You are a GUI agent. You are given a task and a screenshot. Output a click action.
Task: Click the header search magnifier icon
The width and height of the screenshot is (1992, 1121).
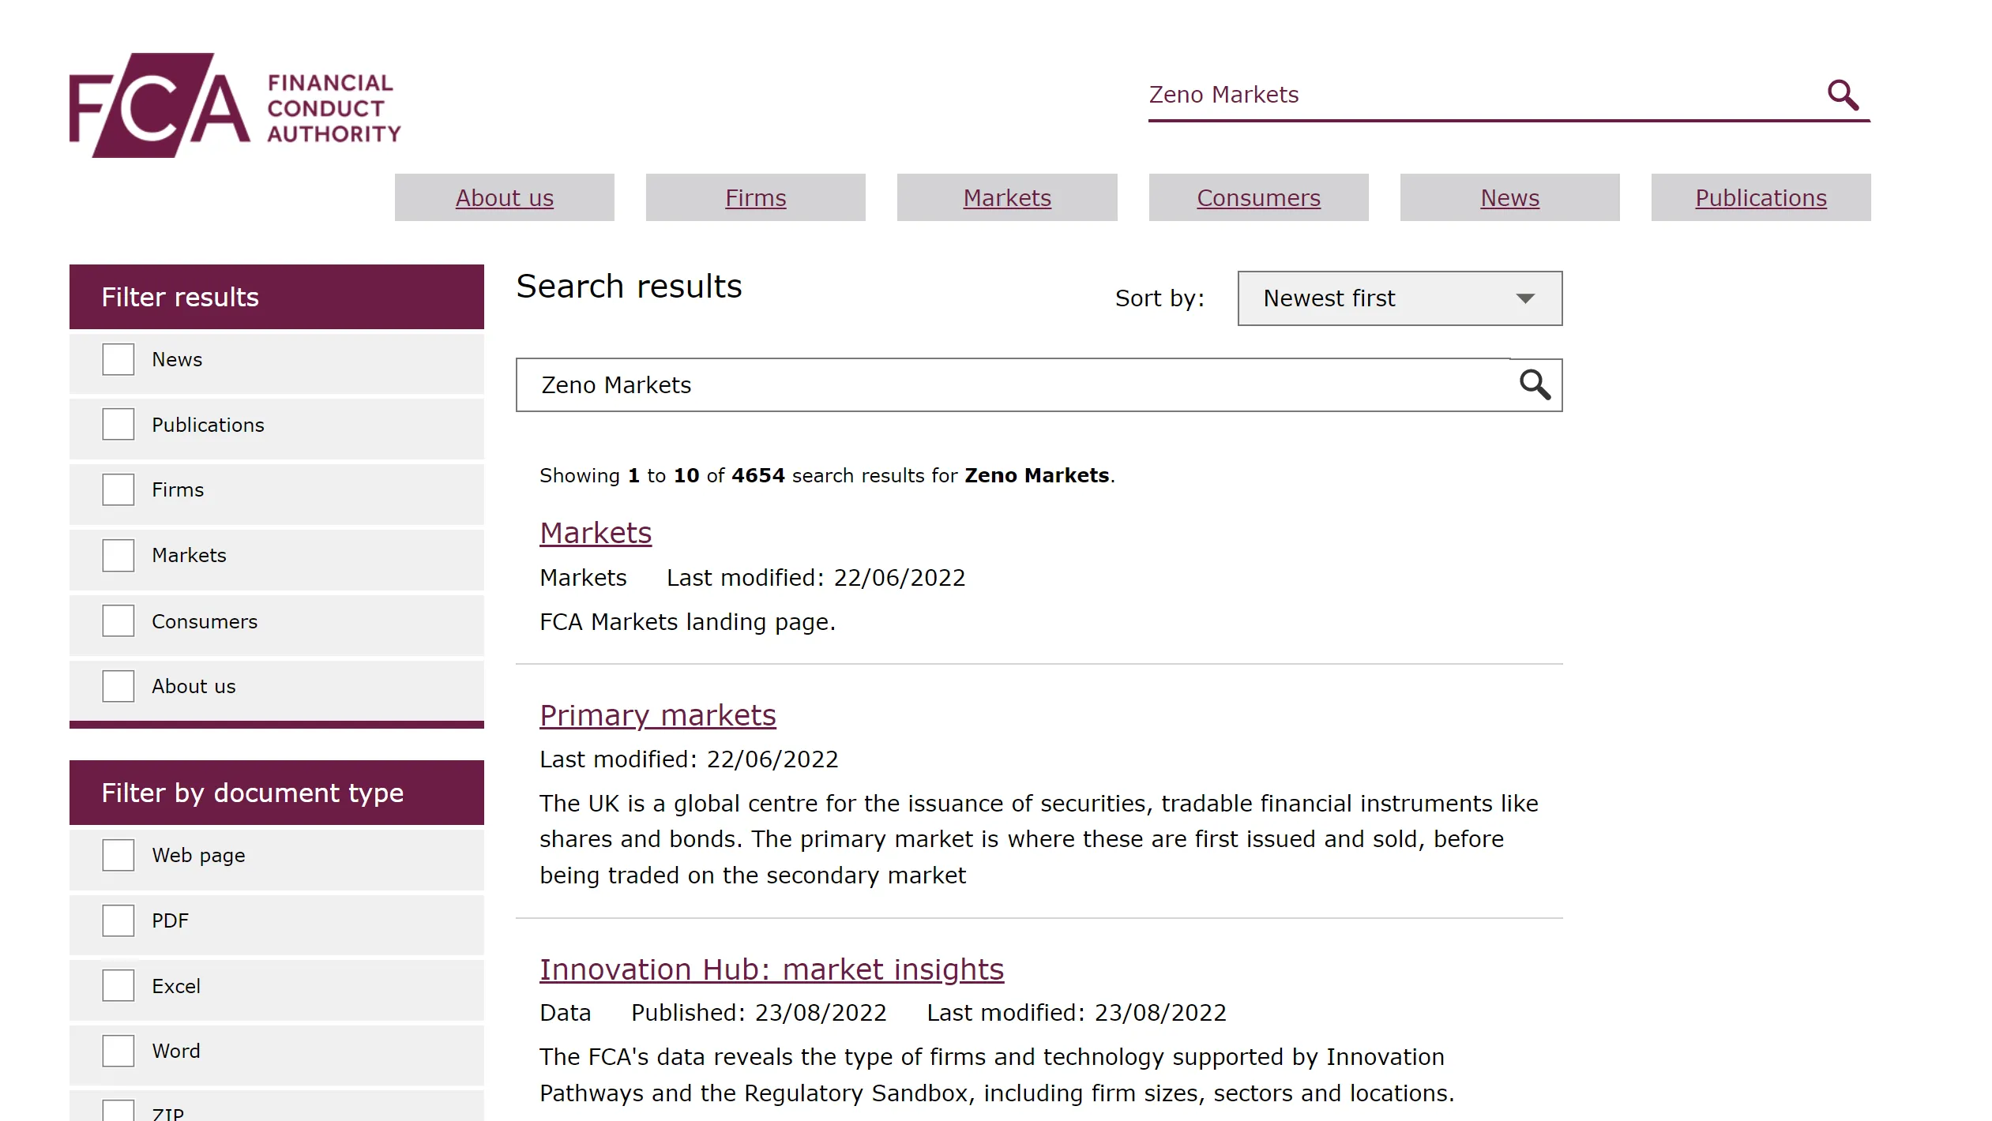click(1843, 95)
